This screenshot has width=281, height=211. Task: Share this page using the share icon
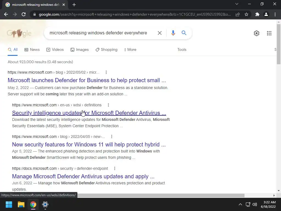[238, 14]
